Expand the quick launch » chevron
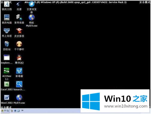151x114 pixels. coord(22,110)
